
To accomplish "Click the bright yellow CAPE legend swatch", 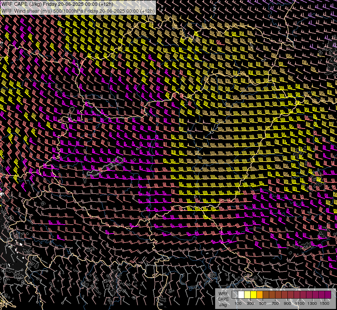I will pyautogui.click(x=253, y=295).
